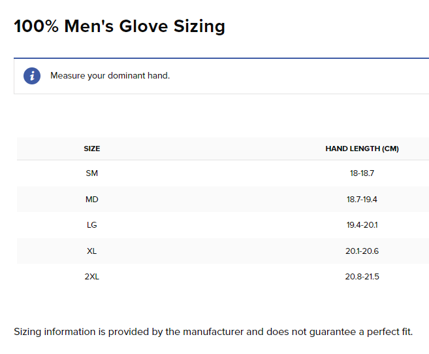Click the 19.4-20.1 hand length value
This screenshot has width=429, height=354.
tap(362, 225)
